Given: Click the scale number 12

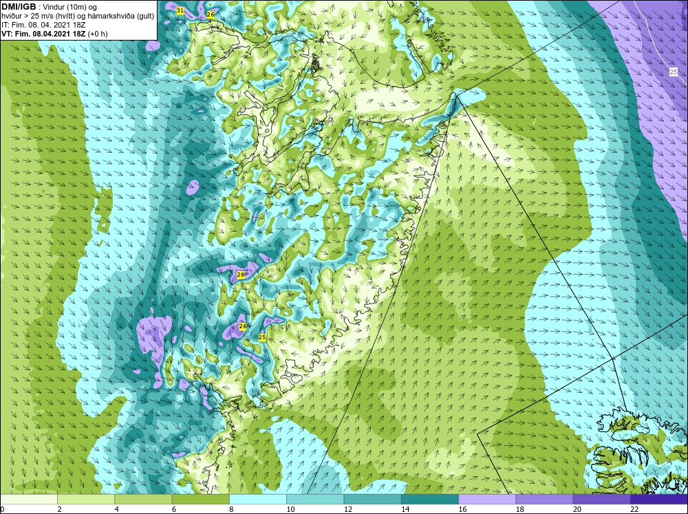Looking at the screenshot, I should 348,509.
